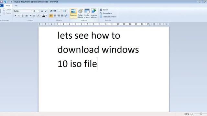Click the Pintar dibujo icon
Screen dimensions: 207x116
(x=80, y=13)
